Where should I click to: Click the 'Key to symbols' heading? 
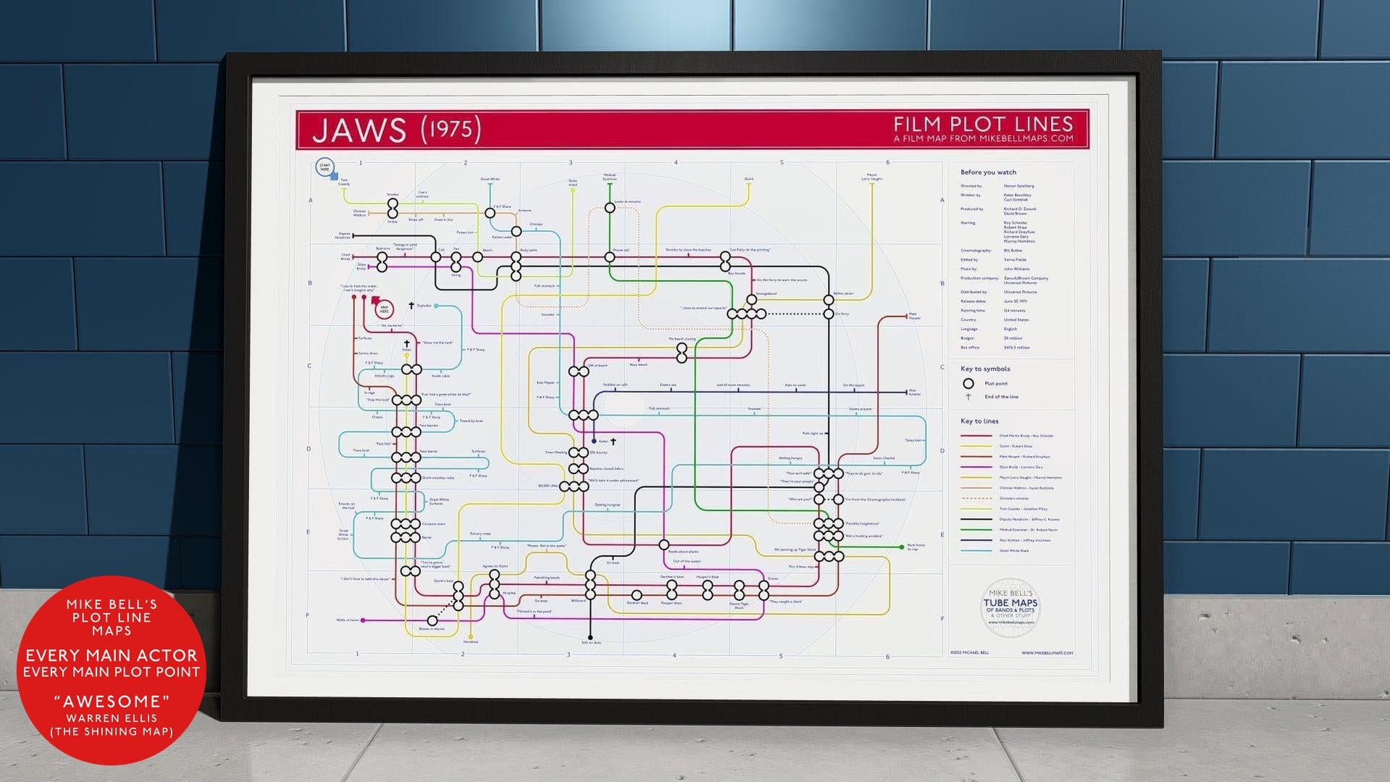(x=985, y=369)
